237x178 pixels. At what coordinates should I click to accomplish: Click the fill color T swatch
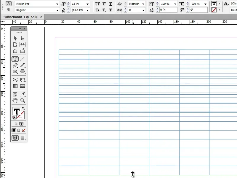pyautogui.click(x=17, y=112)
